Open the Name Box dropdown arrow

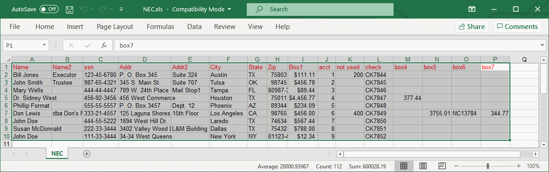coord(45,45)
